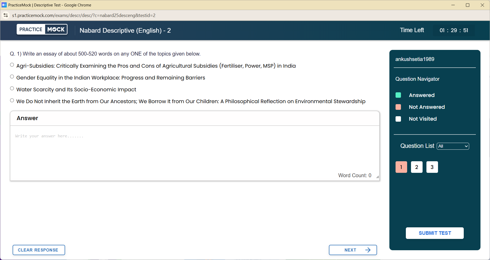Jump to question 2
Screen dimensions: 490x260
pos(416,167)
